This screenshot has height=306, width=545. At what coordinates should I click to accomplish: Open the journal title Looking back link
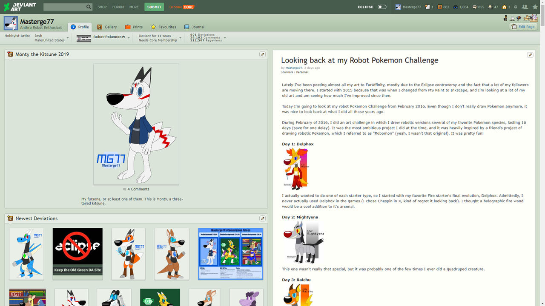(x=359, y=60)
